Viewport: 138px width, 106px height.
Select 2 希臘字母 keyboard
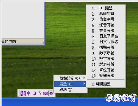(106, 14)
